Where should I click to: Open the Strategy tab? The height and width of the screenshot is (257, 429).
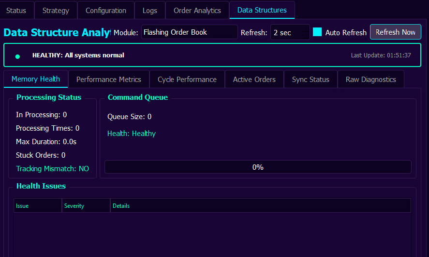(56, 10)
